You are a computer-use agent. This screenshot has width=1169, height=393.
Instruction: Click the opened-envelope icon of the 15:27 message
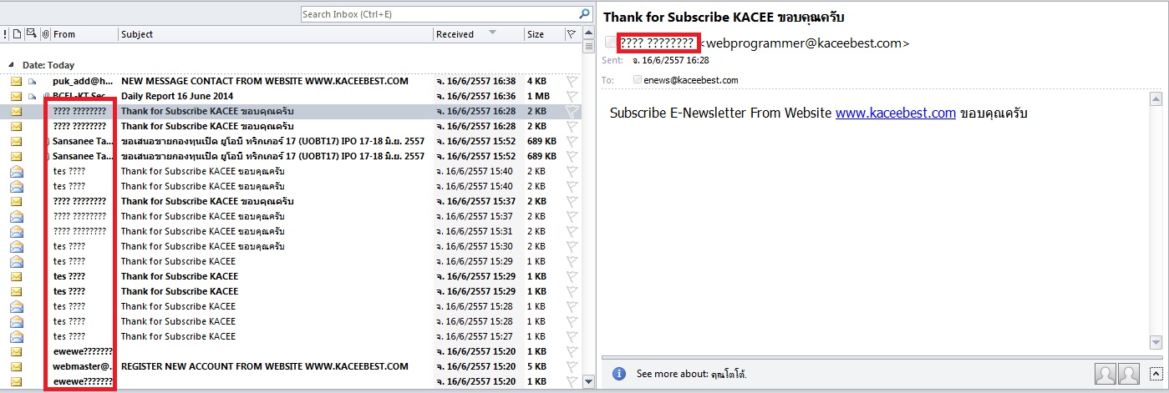(16, 336)
